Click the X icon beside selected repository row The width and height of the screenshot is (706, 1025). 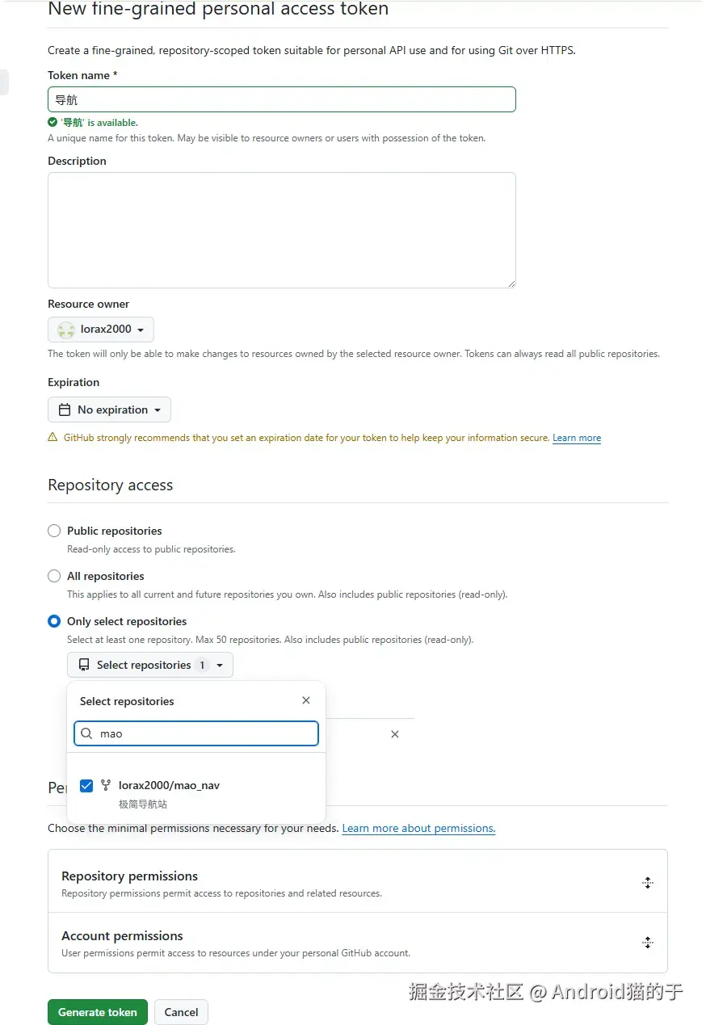point(395,734)
